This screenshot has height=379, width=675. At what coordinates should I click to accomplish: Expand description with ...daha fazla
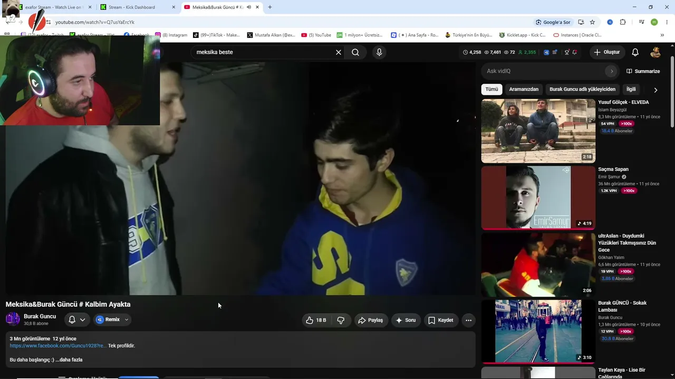coord(69,360)
